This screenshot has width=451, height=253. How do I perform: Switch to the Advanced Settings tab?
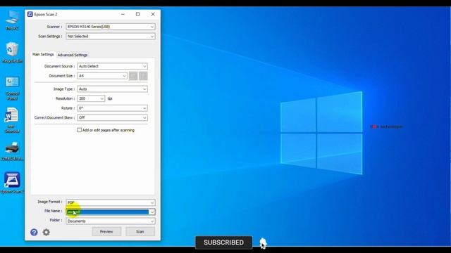point(73,55)
